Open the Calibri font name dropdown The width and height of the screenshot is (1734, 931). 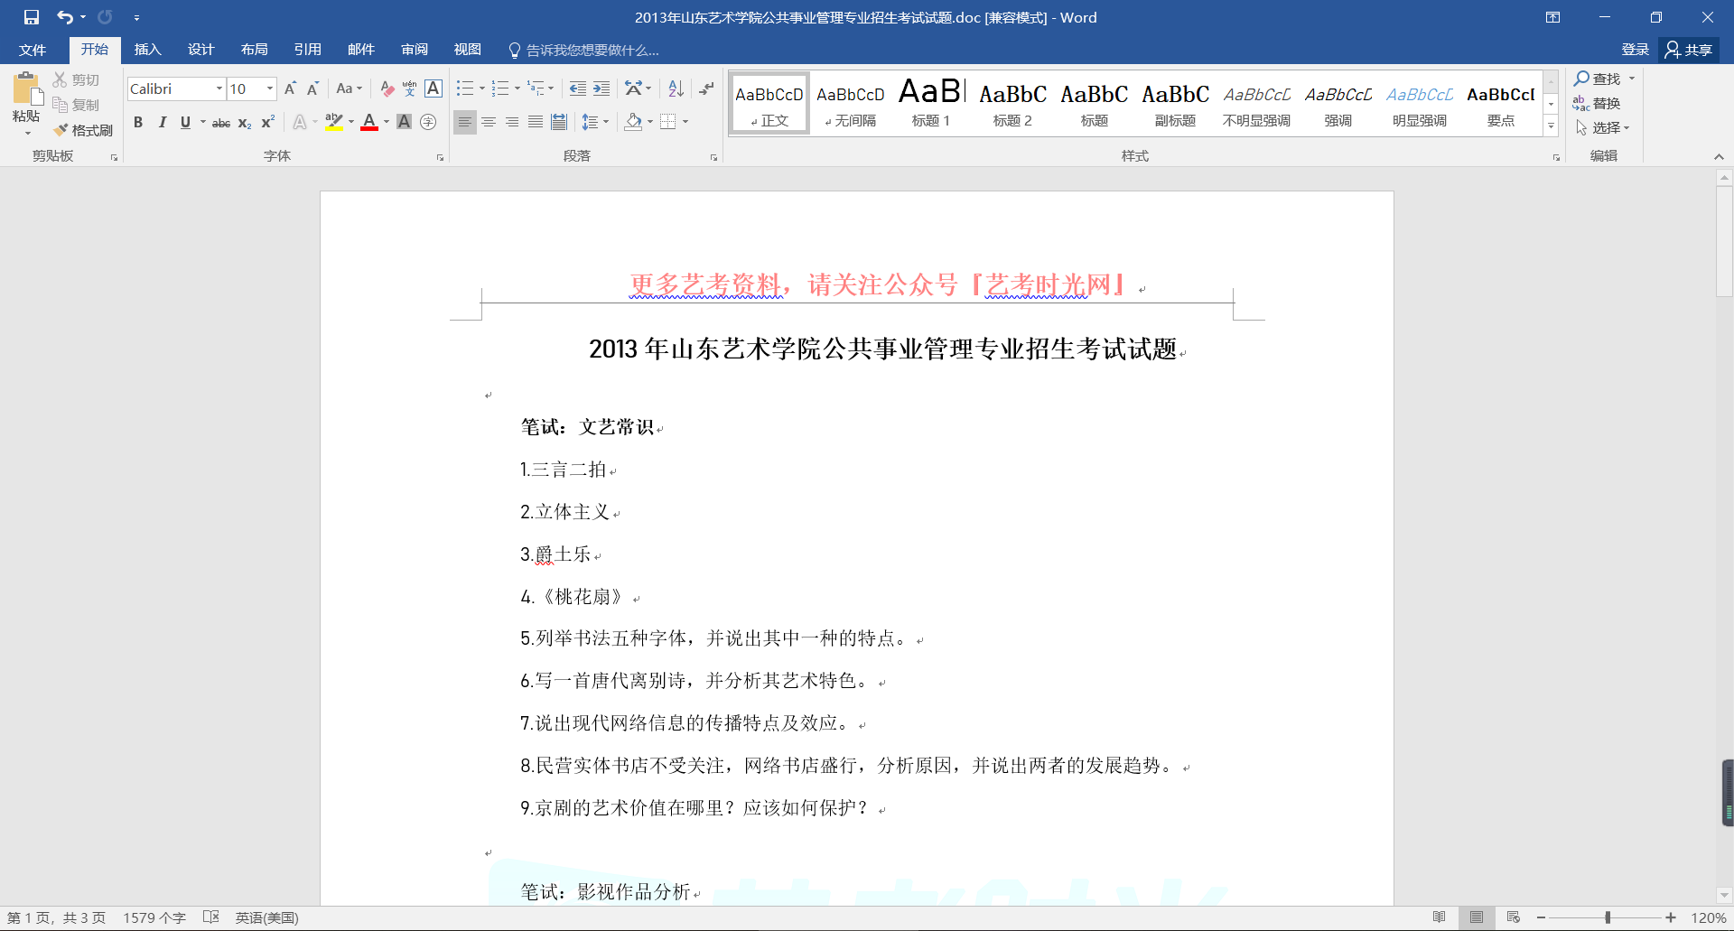[x=219, y=88]
